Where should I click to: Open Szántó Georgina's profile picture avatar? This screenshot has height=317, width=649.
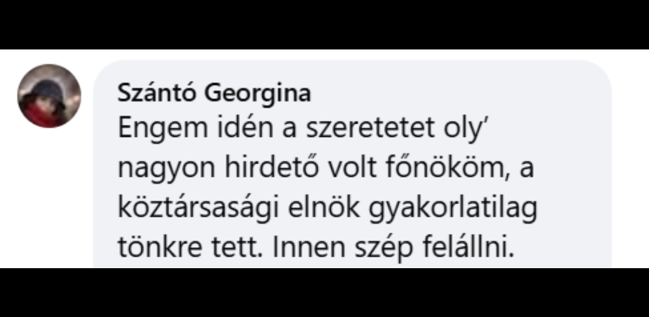tap(49, 96)
